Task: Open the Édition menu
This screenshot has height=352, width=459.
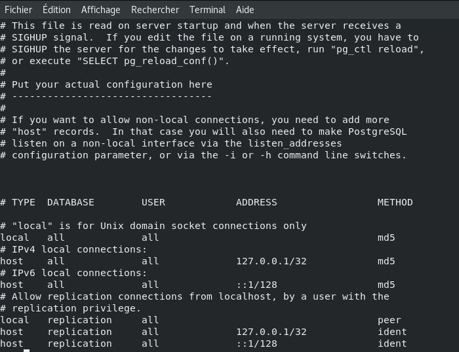Action: coord(56,10)
